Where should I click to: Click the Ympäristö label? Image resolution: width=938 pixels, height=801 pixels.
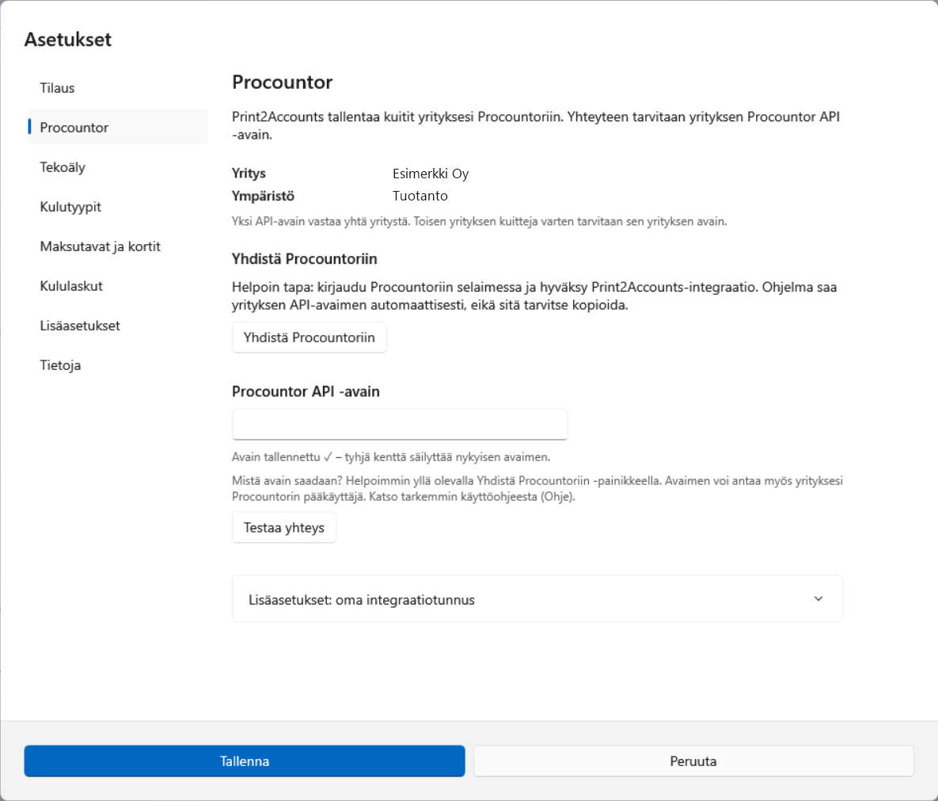pos(264,196)
